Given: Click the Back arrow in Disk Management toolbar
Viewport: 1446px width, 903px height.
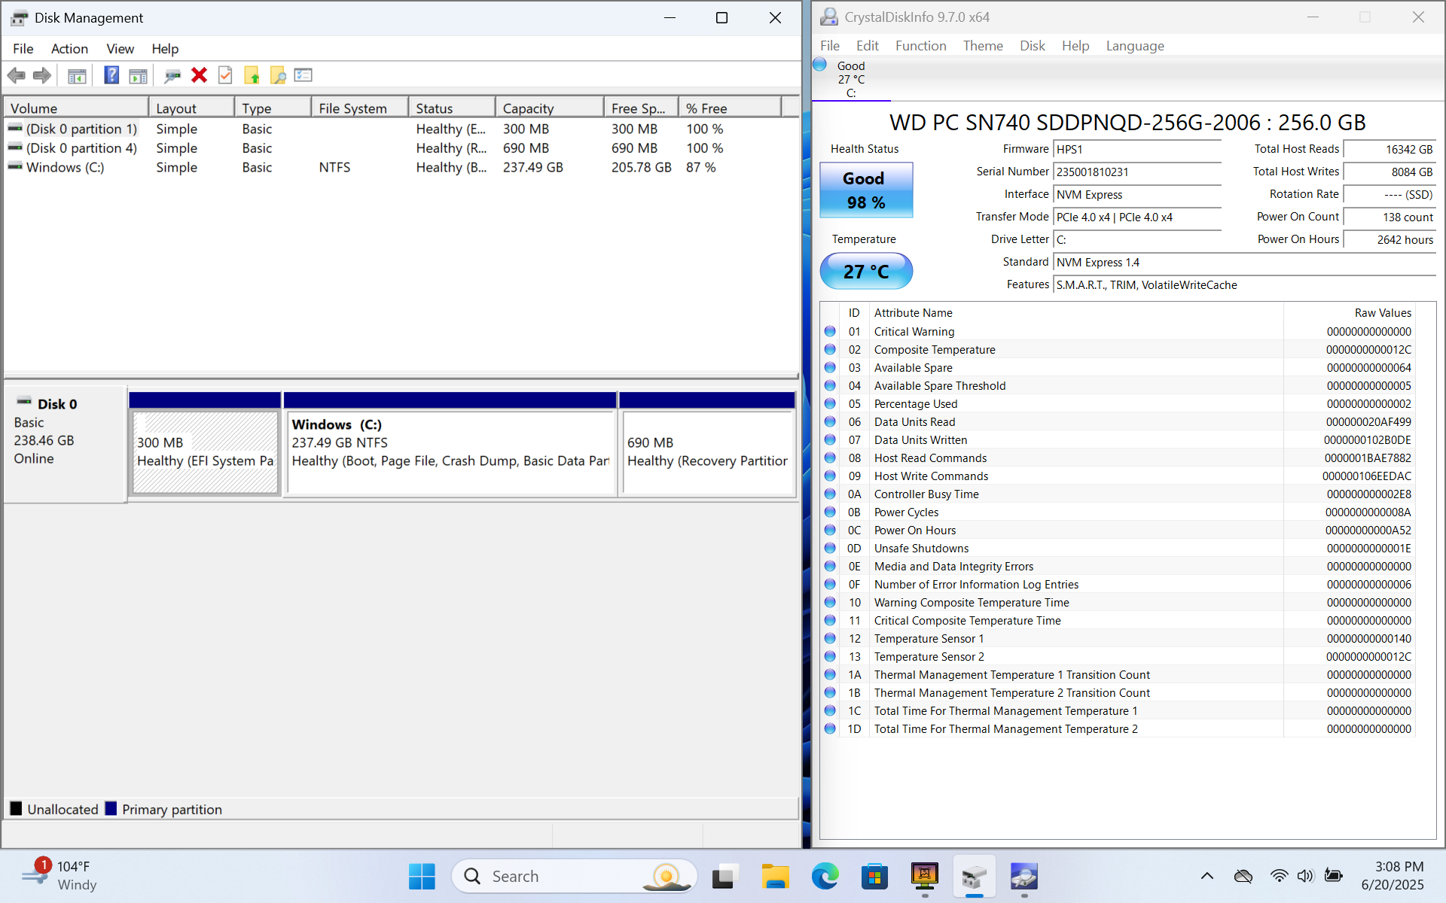Looking at the screenshot, I should (x=16, y=75).
